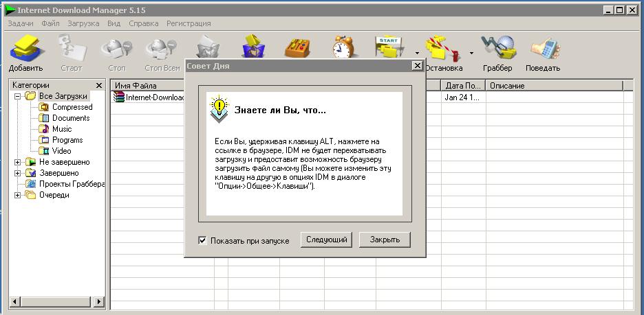The height and width of the screenshot is (315, 644).
Task: Click the Jan 24 date cell
Action: (x=464, y=97)
